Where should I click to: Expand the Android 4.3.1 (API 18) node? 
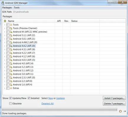(5, 49)
